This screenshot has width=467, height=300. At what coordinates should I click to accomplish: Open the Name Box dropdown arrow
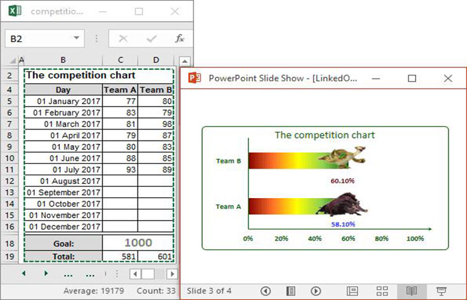pos(77,38)
